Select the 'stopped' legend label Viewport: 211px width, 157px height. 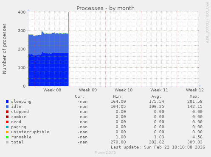pos(20,112)
